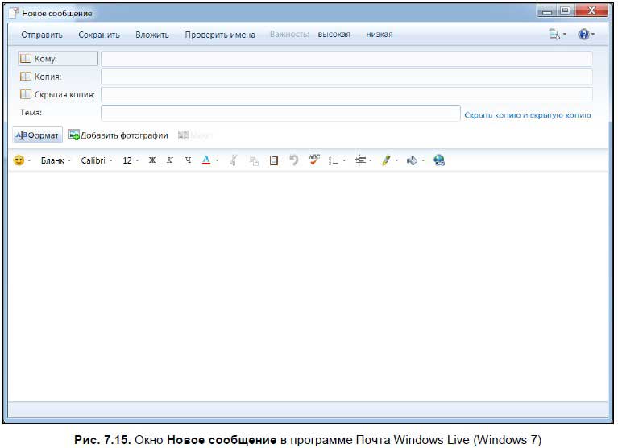
Task: Select the Добавить фотографии tab
Action: pos(118,135)
